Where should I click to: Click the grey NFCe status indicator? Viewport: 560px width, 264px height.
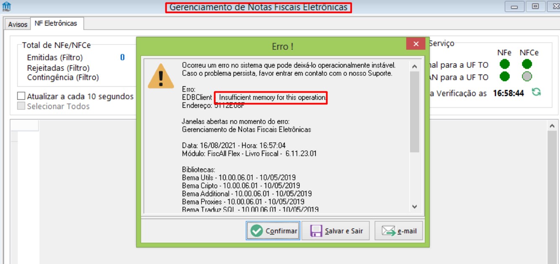pyautogui.click(x=527, y=77)
